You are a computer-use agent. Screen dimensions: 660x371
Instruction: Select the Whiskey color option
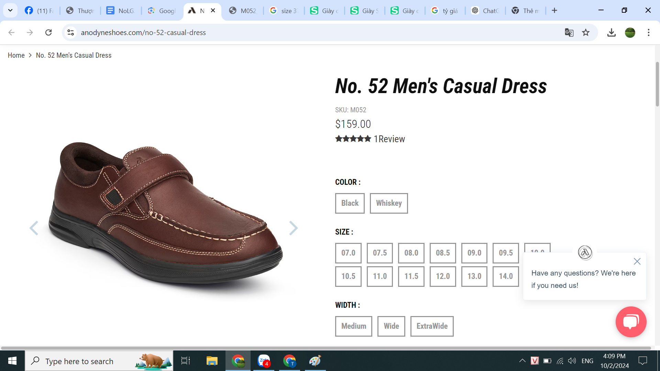point(388,203)
